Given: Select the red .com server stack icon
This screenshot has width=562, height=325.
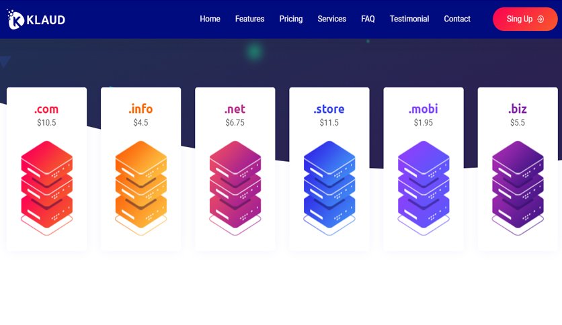Looking at the screenshot, I should coord(47,188).
